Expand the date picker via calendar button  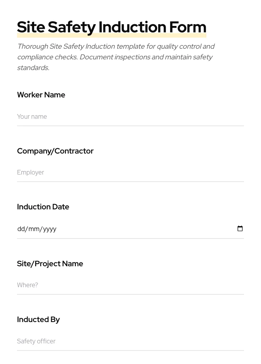tap(240, 229)
